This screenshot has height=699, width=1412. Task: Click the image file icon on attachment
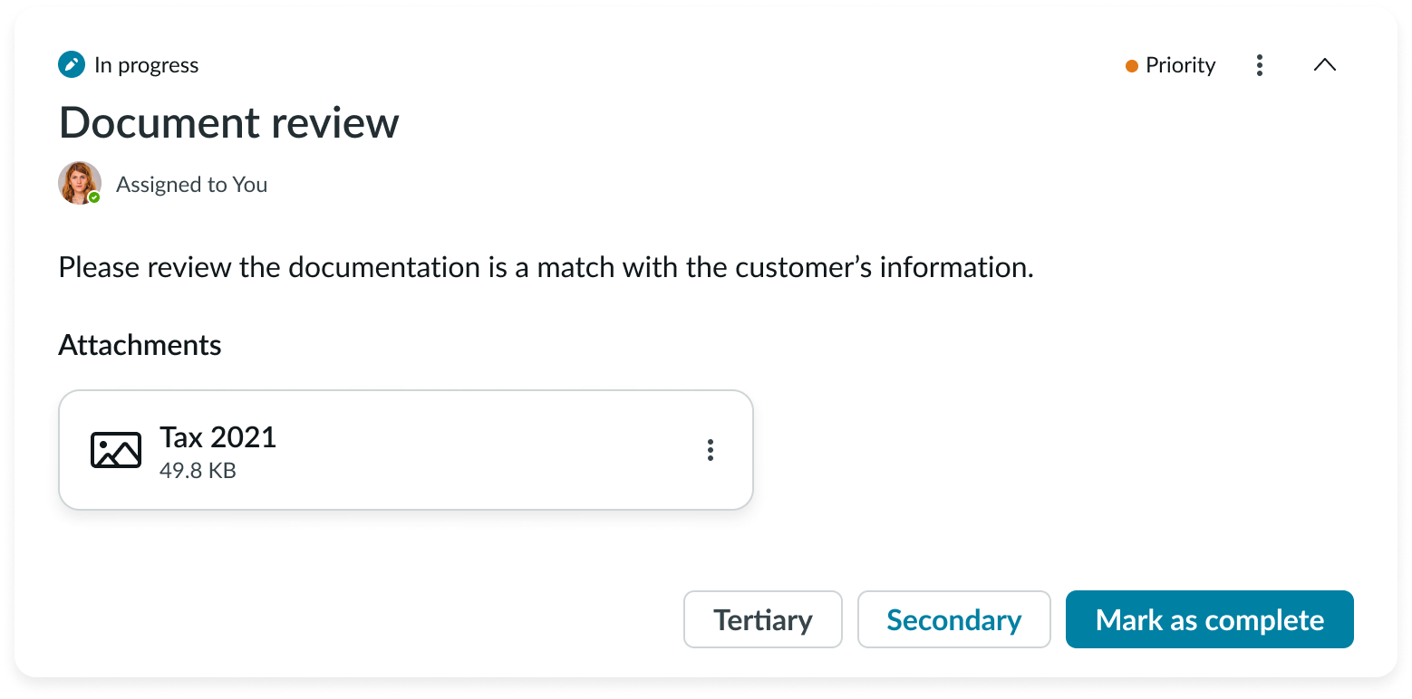tap(116, 450)
